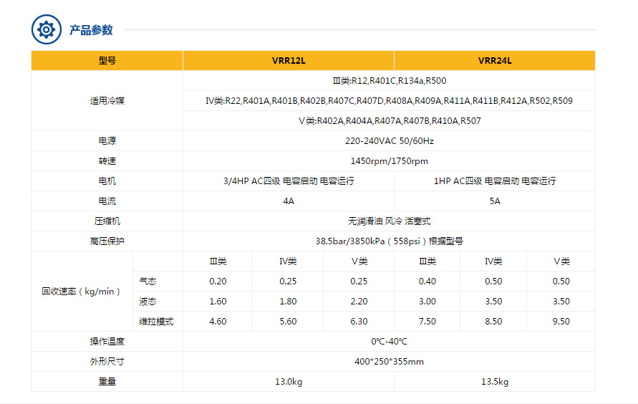
Task: Click the 电流 row label
Action: (x=107, y=201)
